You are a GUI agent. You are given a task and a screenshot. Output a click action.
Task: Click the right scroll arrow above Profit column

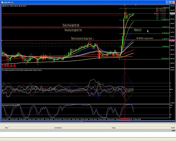(175, 124)
